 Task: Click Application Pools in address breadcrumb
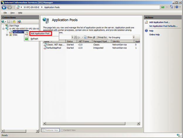tap(52, 7)
